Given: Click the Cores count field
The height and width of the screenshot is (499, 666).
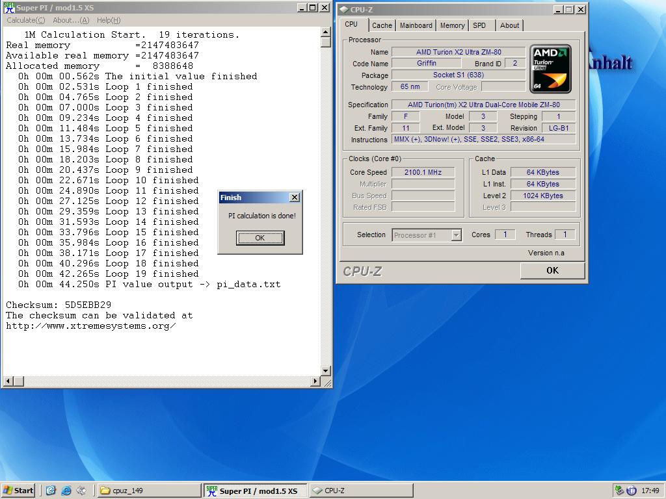Looking at the screenshot, I should point(505,234).
